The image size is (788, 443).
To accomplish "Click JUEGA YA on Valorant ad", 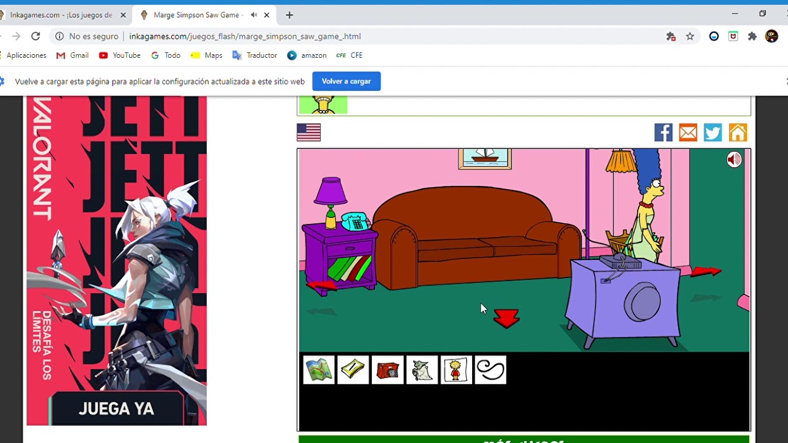I will coord(116,409).
